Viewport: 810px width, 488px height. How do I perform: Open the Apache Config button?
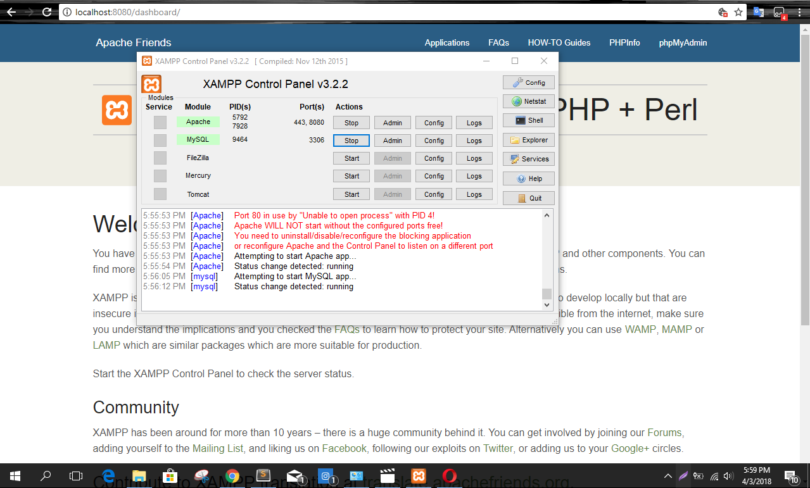[434, 123]
